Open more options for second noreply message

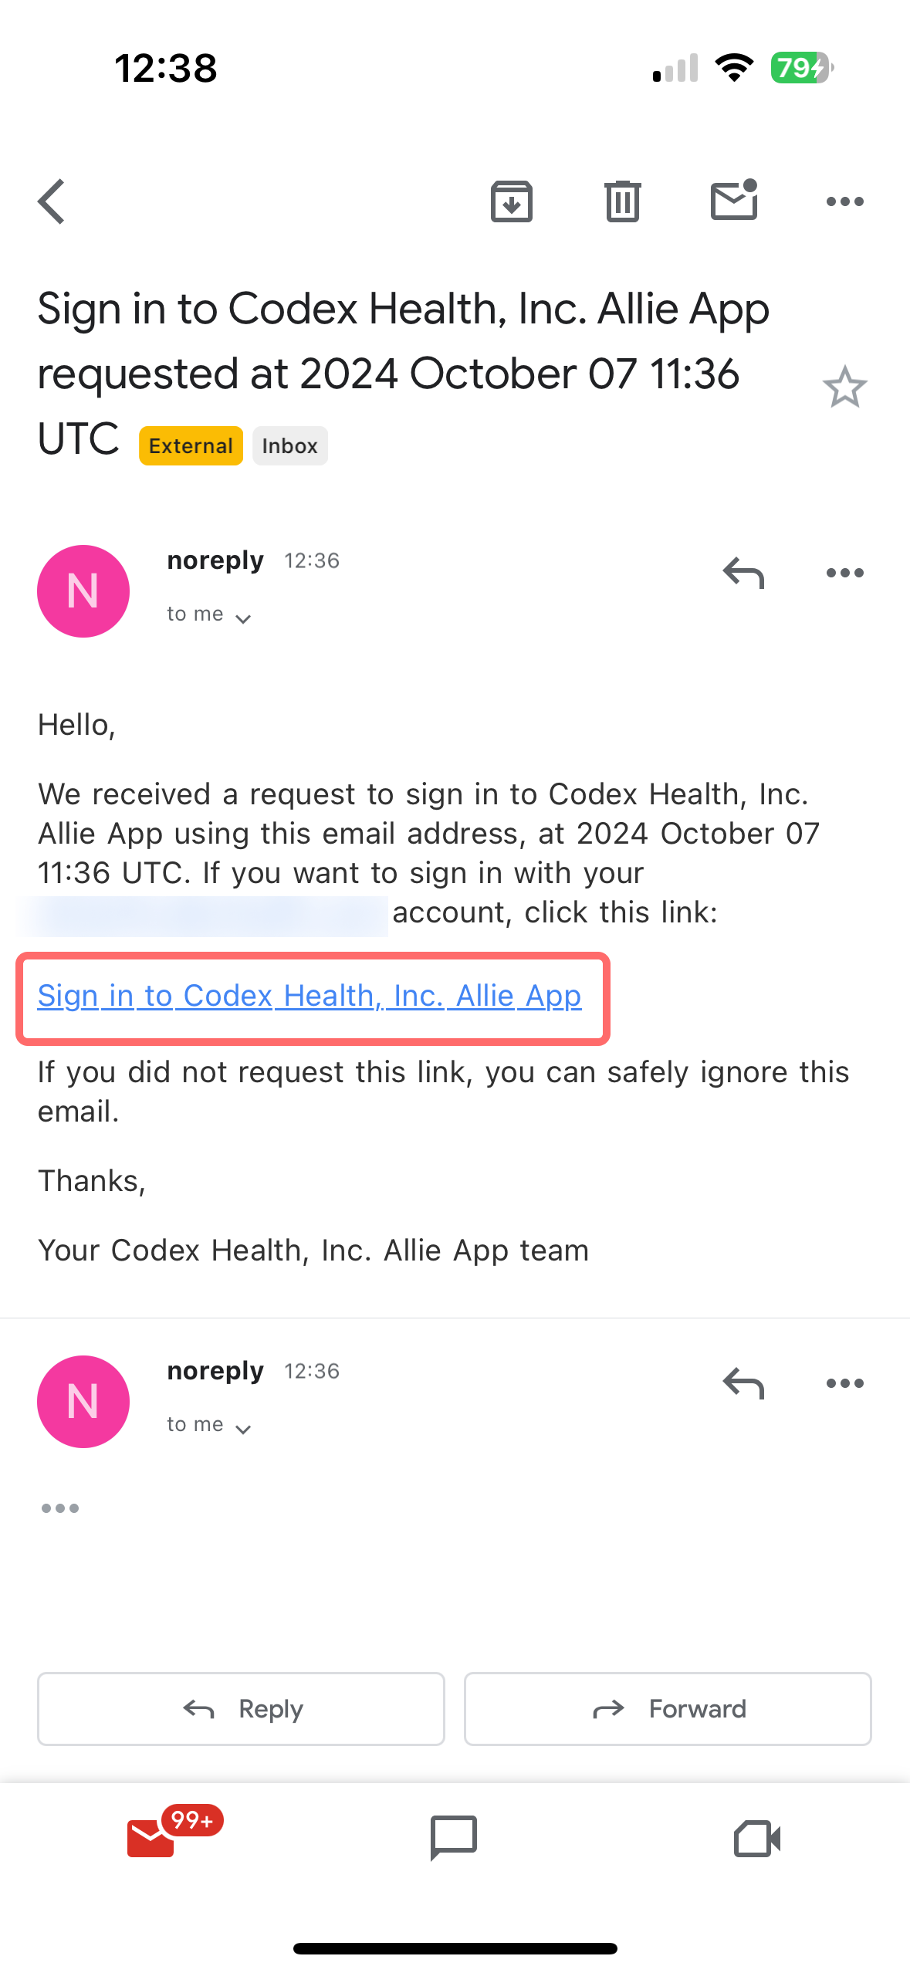(845, 1383)
